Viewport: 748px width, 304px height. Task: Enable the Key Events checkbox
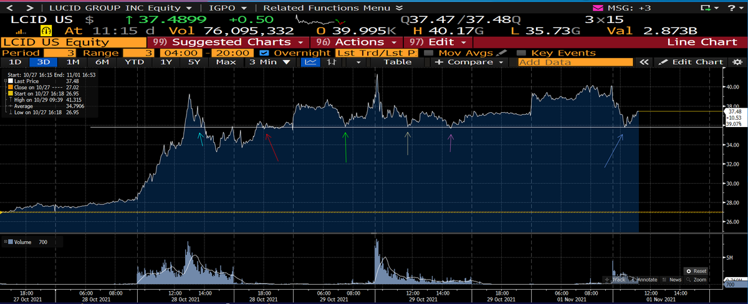click(x=521, y=53)
